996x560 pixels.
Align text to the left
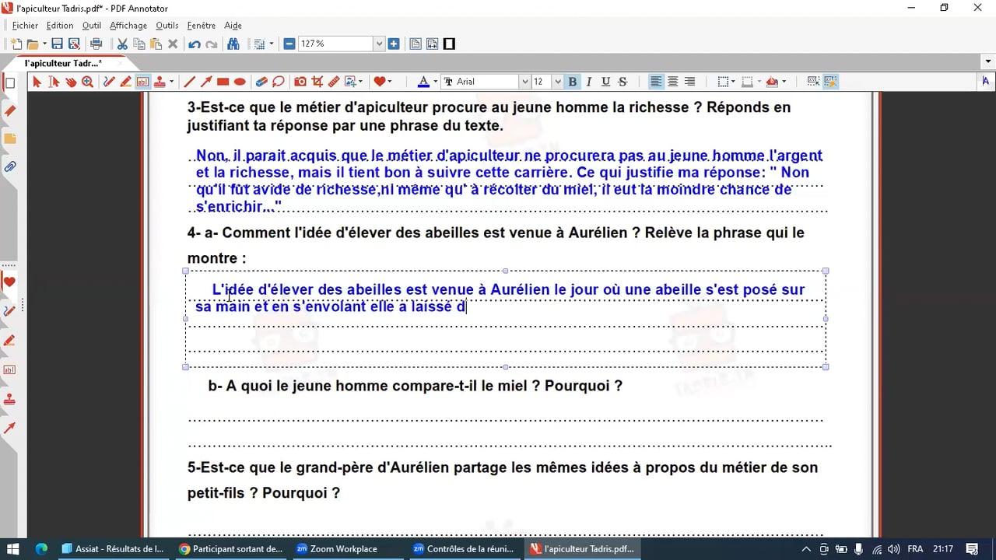[x=657, y=82]
